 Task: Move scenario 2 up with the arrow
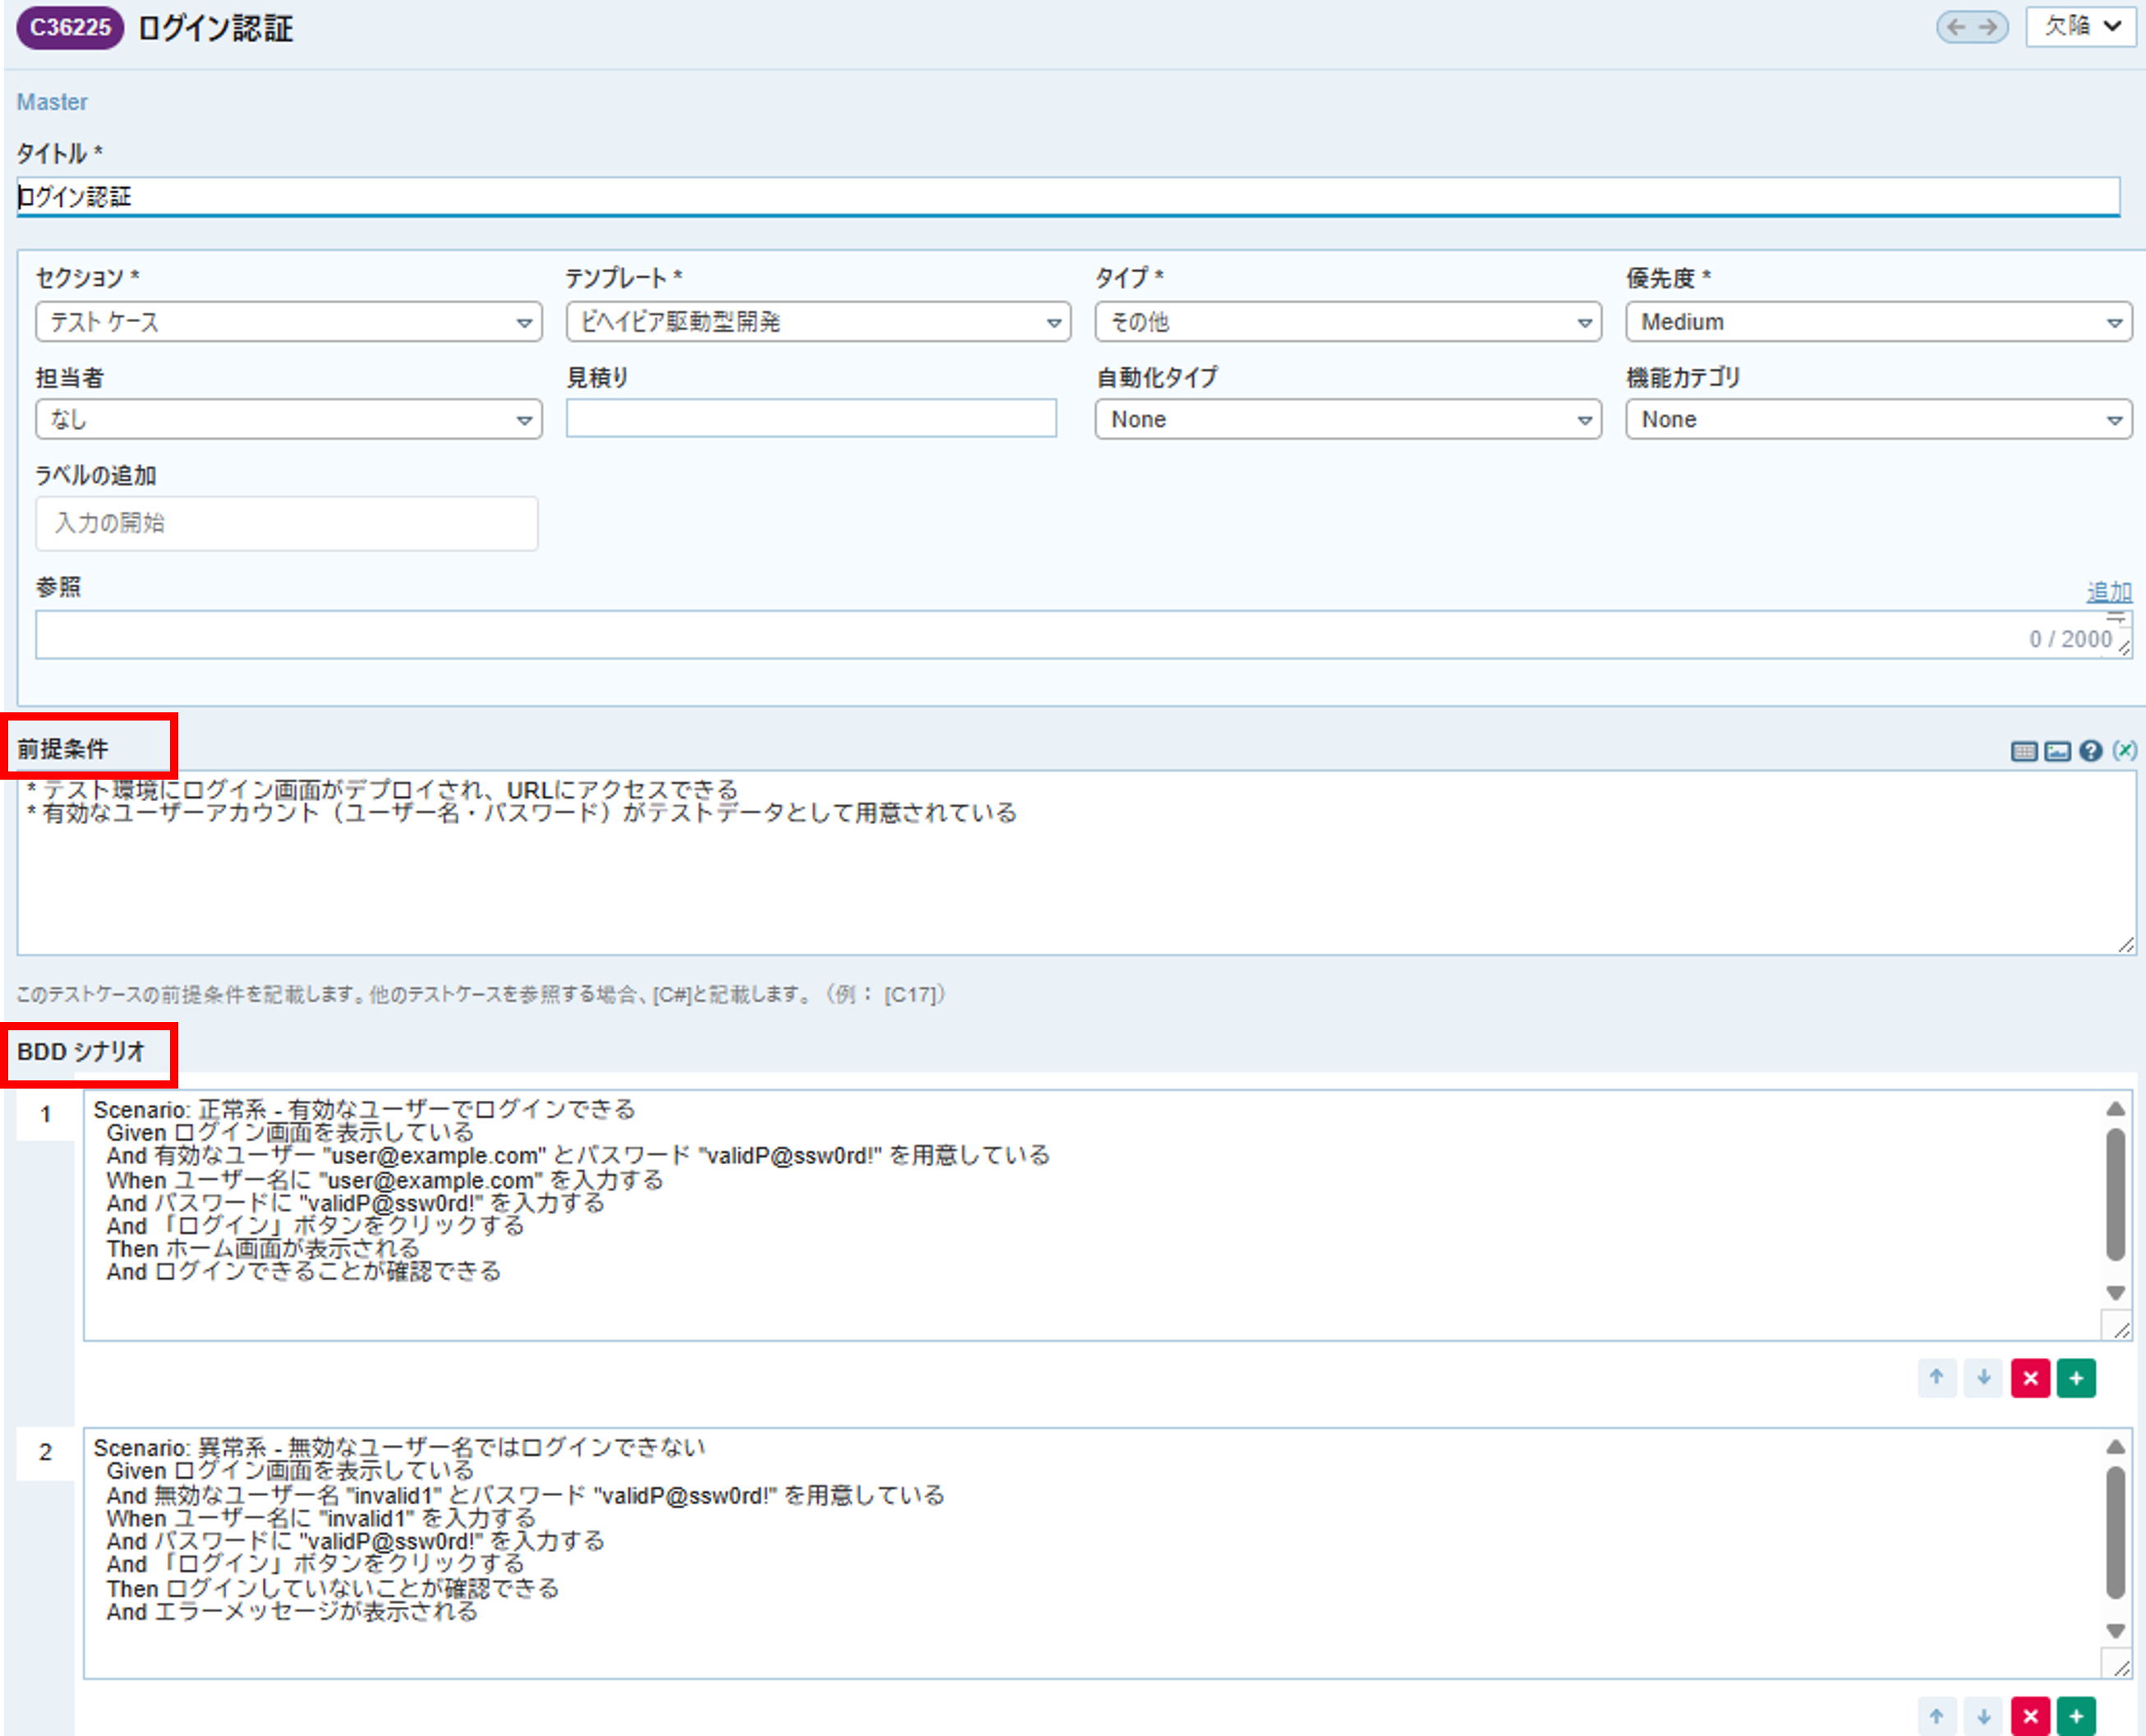tap(1937, 1716)
